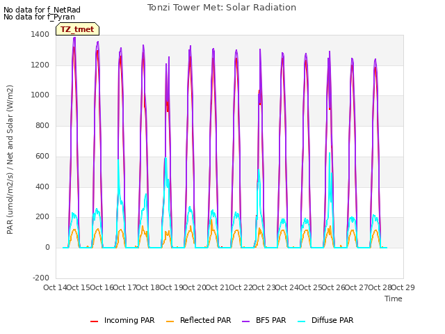Click the BF5 PAR legend label

(270, 320)
